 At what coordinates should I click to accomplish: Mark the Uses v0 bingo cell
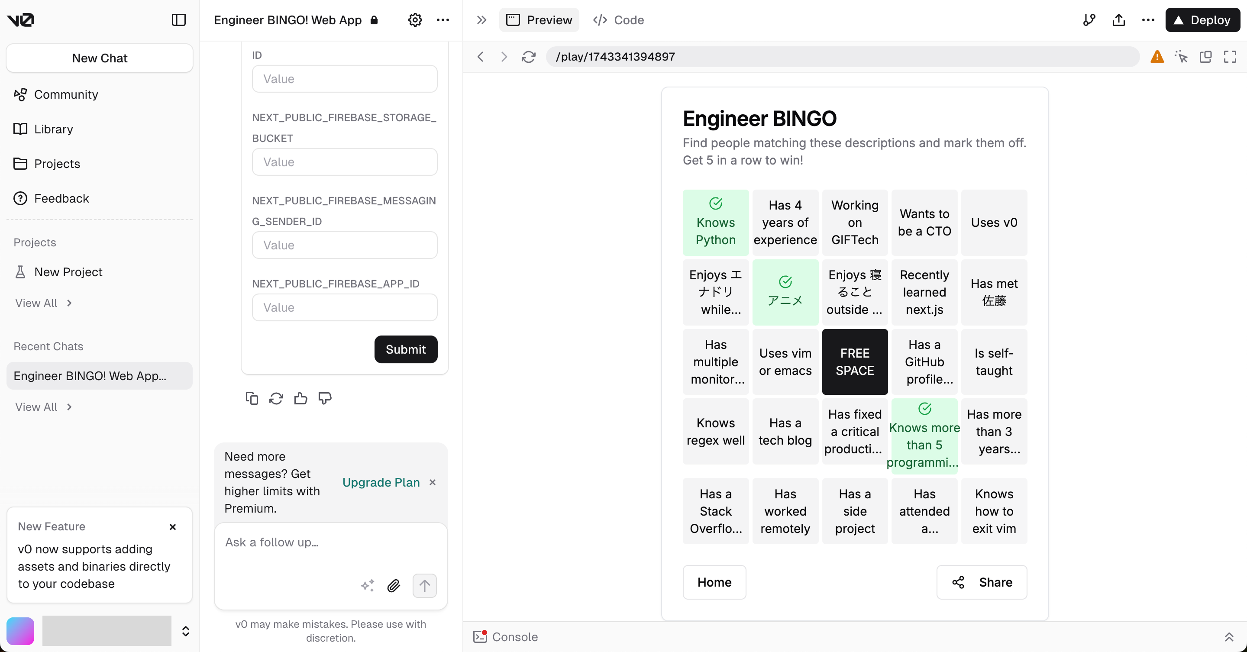(993, 223)
